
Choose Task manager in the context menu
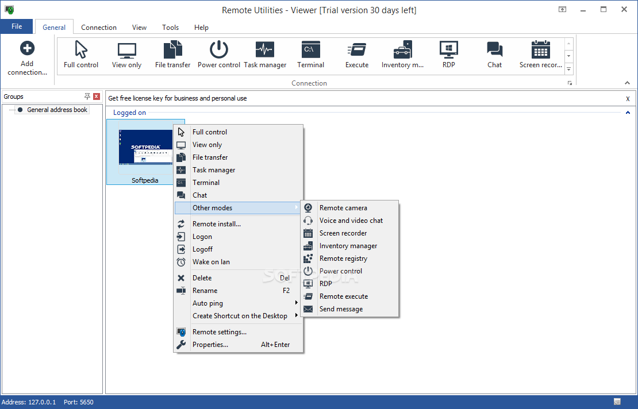tap(239, 170)
